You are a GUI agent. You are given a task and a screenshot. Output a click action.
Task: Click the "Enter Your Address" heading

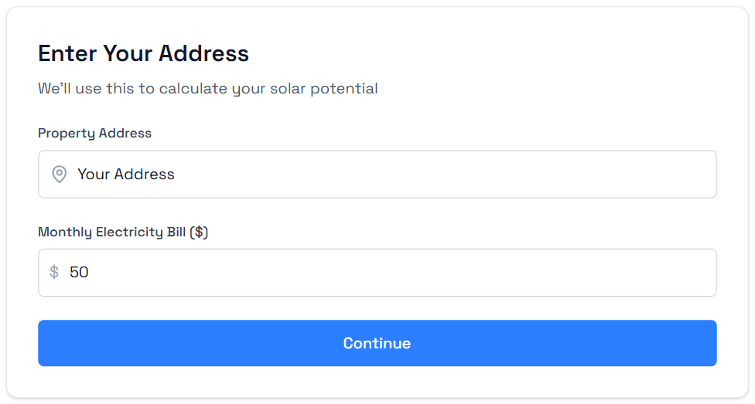point(143,53)
